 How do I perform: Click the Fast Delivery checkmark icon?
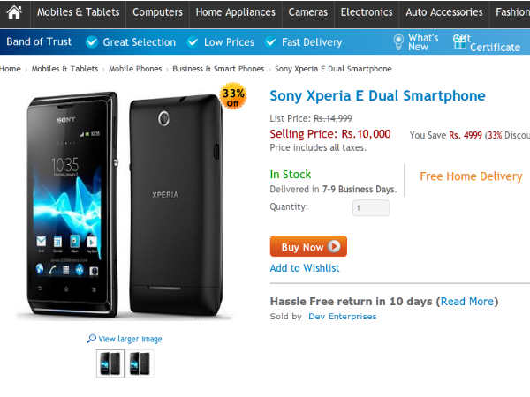pyautogui.click(x=270, y=42)
